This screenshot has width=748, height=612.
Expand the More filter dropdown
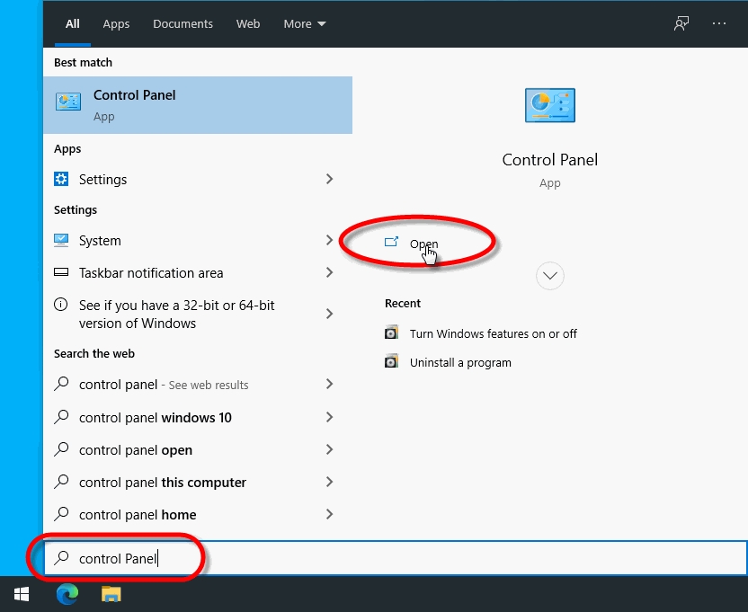[305, 24]
